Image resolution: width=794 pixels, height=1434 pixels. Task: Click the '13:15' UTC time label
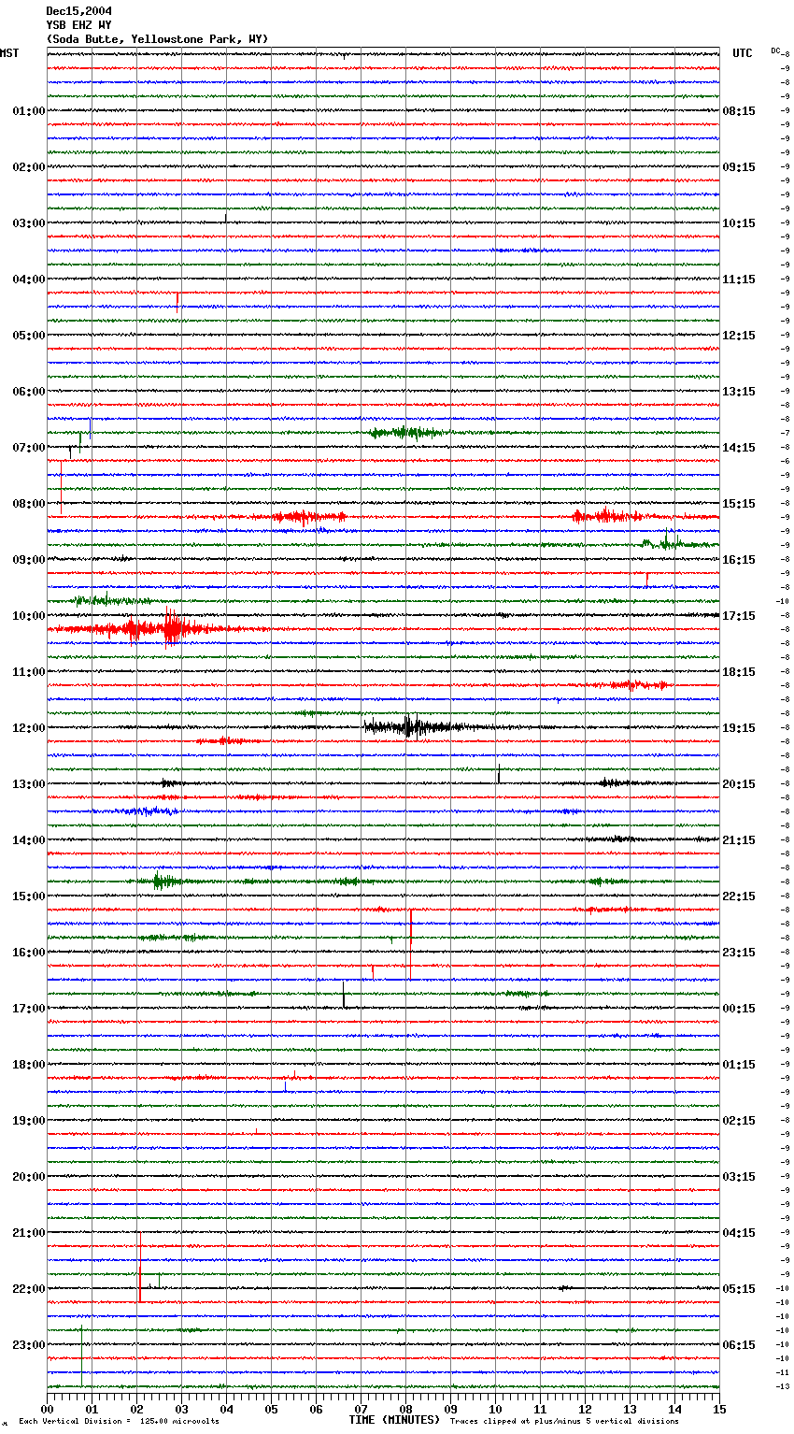coord(739,392)
